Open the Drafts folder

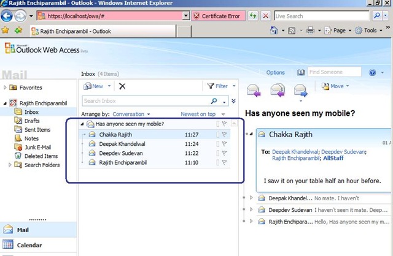click(x=32, y=121)
